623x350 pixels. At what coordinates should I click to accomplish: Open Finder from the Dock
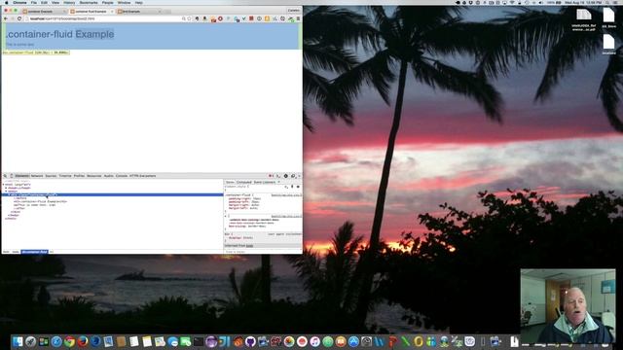point(18,341)
